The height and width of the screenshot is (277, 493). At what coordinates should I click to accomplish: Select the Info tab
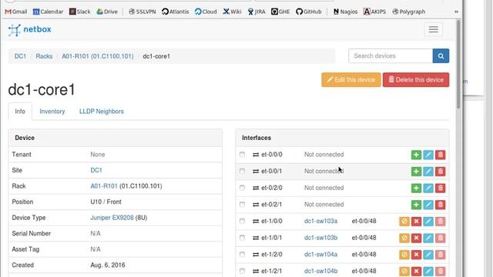click(20, 112)
